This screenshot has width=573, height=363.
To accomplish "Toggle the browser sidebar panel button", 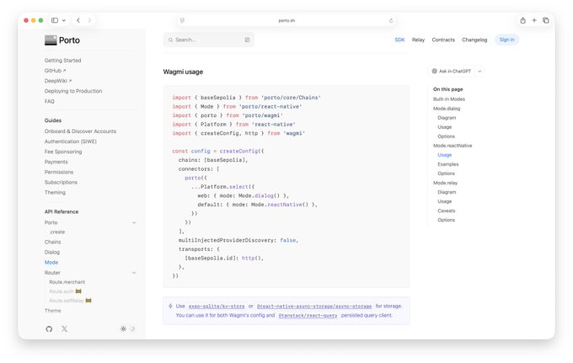I will pos(55,20).
